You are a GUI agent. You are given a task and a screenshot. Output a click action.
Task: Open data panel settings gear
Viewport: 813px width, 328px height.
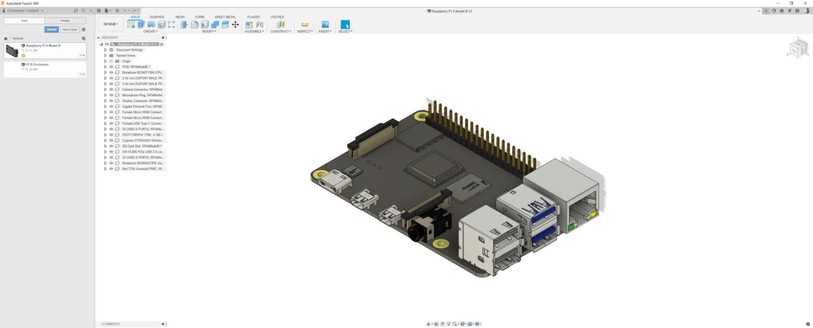pos(84,30)
